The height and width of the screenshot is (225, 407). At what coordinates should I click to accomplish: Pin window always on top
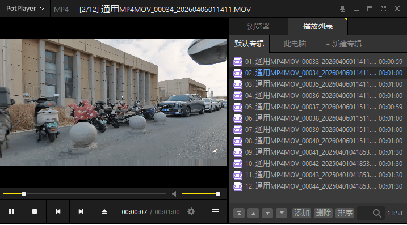coord(343,9)
